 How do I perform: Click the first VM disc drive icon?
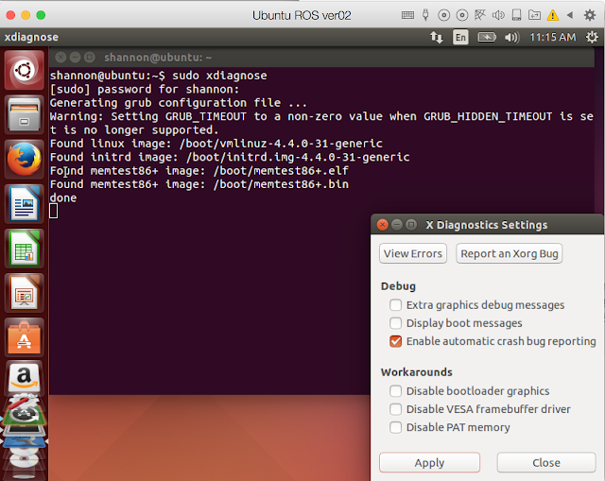tap(443, 15)
